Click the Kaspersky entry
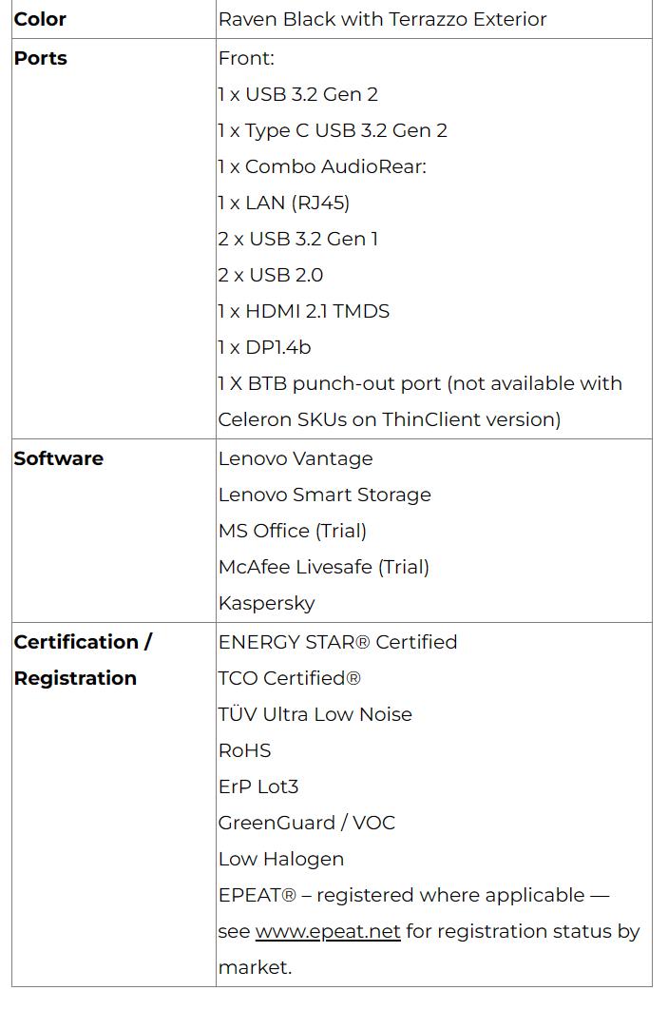 click(x=266, y=604)
